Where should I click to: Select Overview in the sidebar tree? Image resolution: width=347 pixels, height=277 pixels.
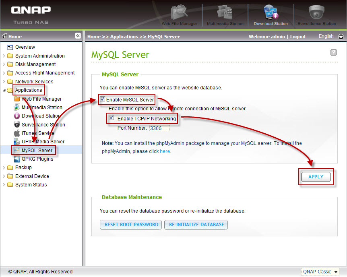coord(25,47)
